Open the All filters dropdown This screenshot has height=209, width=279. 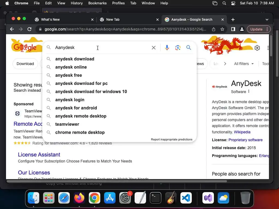(244, 64)
